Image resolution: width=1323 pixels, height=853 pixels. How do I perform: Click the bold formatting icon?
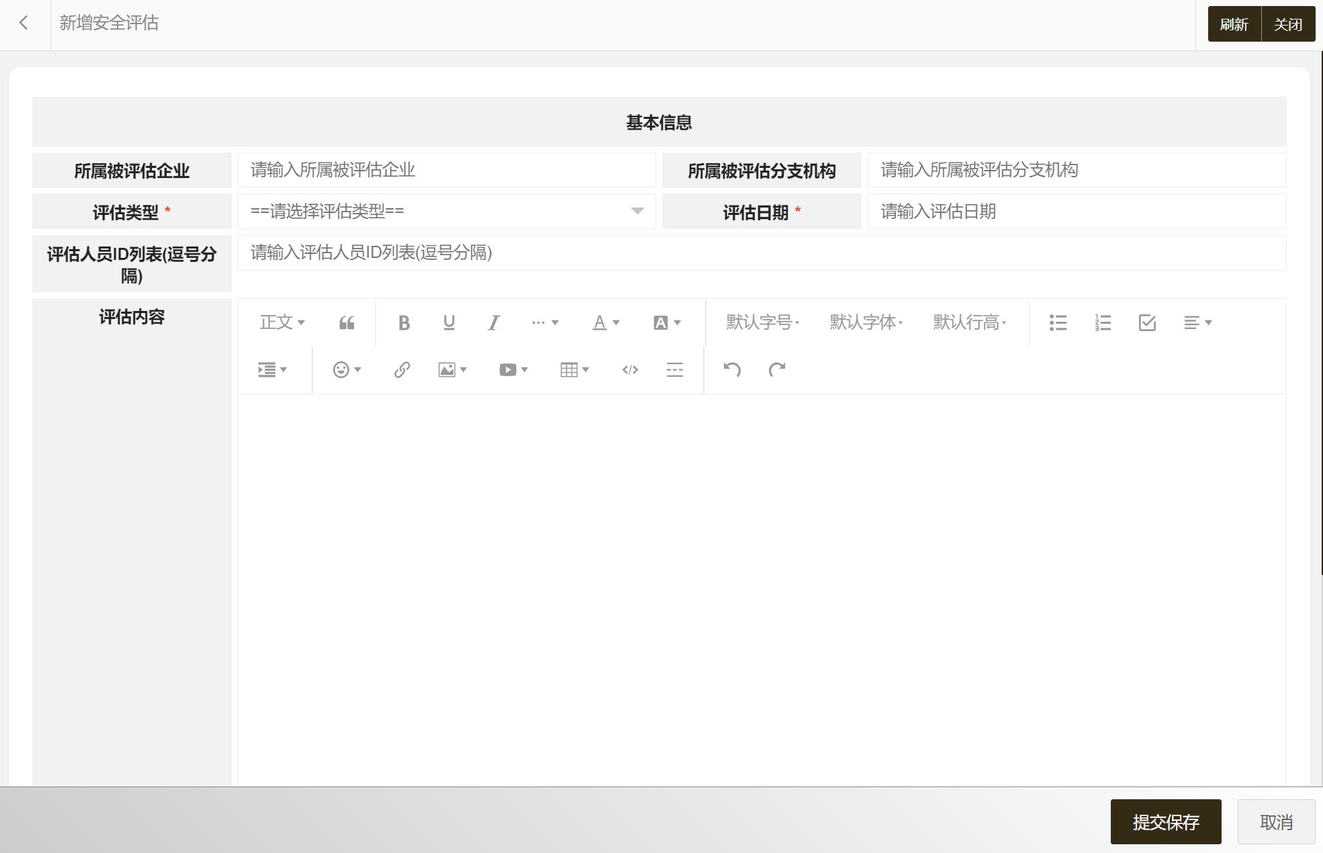pos(404,323)
